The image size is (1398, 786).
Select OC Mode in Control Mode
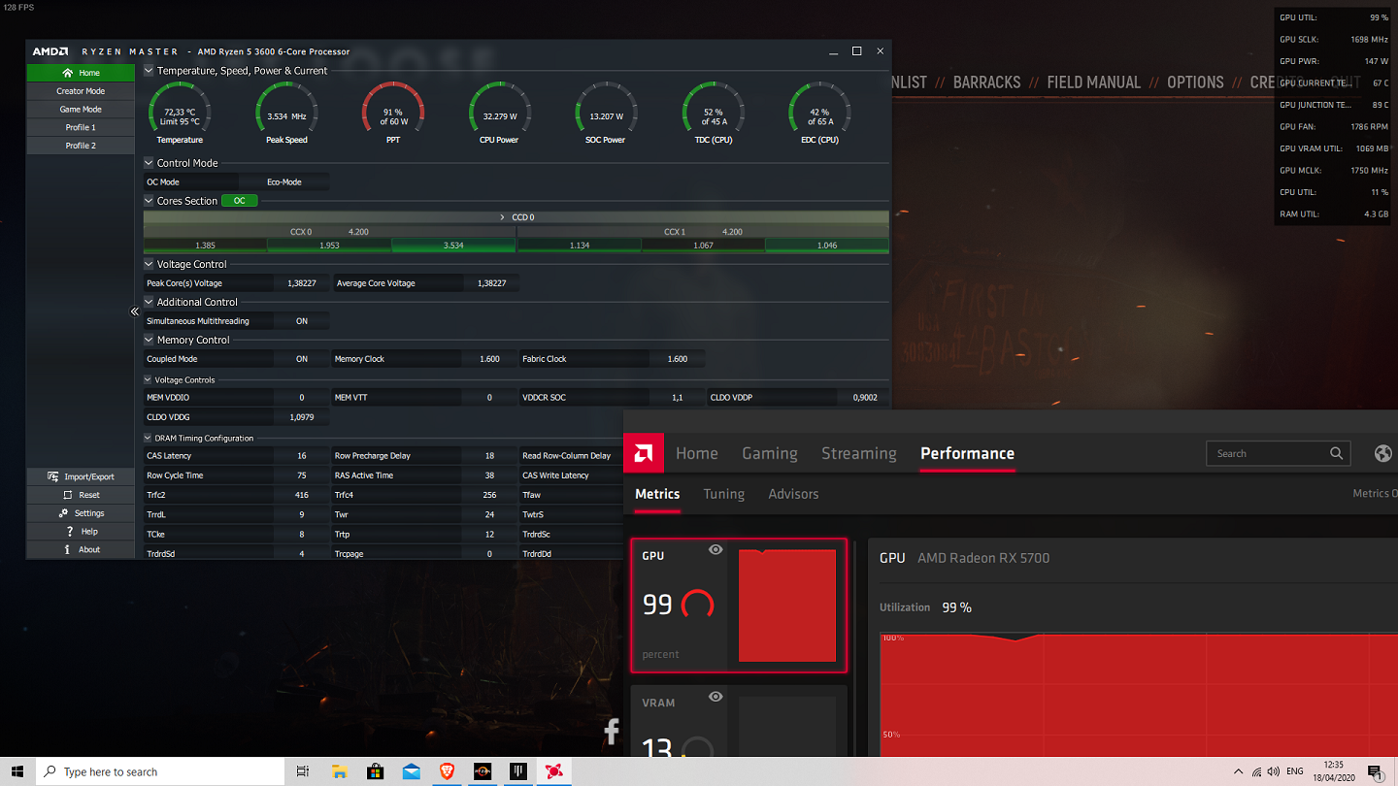point(190,181)
